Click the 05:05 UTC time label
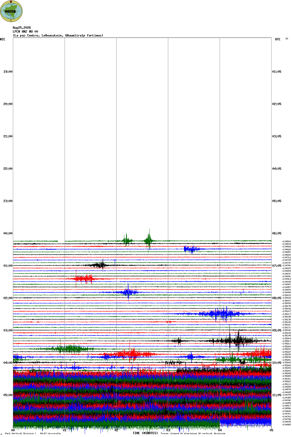Image resolution: width=292 pixels, height=437 pixels. coord(277,201)
